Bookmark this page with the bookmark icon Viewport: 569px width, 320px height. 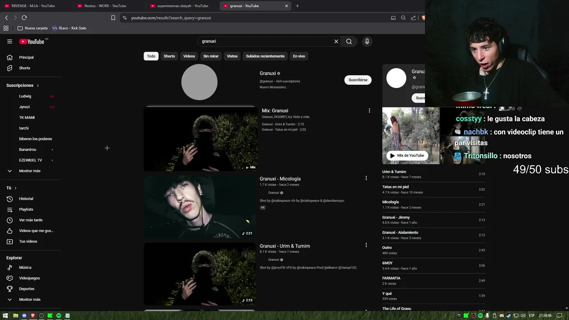click(113, 18)
